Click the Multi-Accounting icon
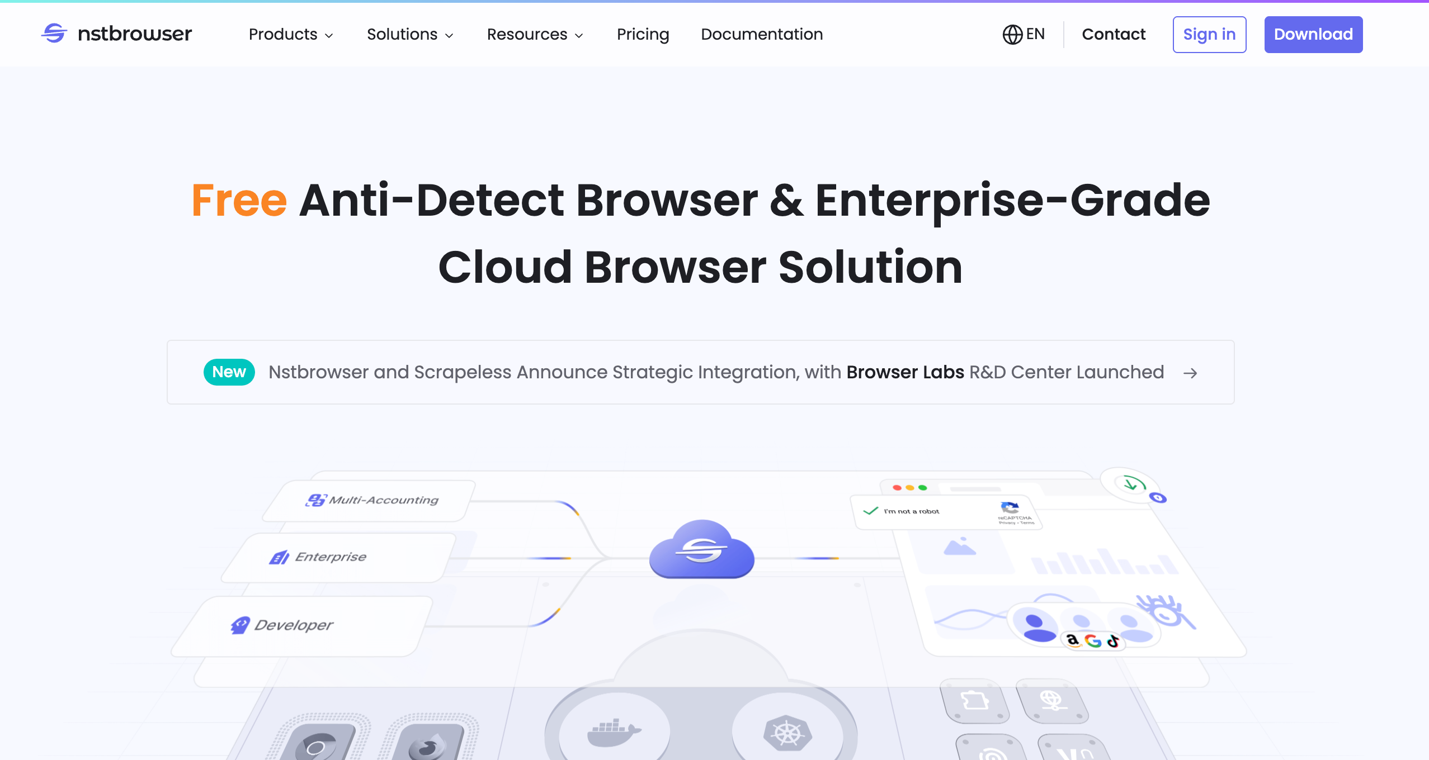The width and height of the screenshot is (1429, 760). tap(315, 500)
